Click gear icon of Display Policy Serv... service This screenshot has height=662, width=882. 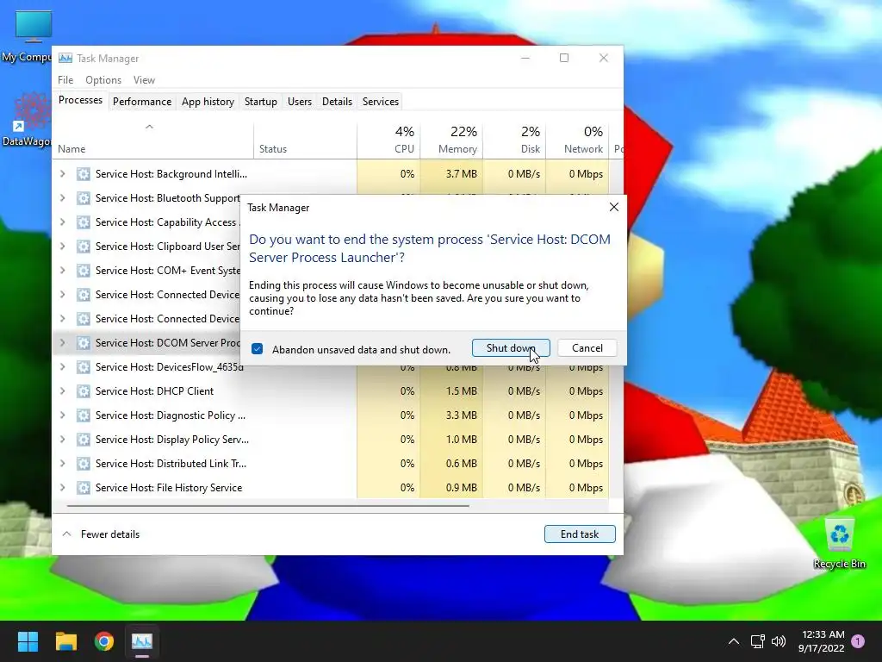84,440
